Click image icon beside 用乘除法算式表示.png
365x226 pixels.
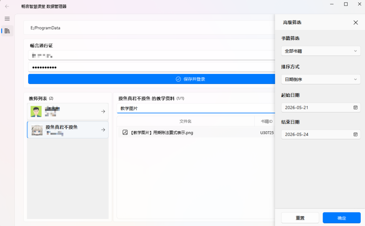[125, 132]
